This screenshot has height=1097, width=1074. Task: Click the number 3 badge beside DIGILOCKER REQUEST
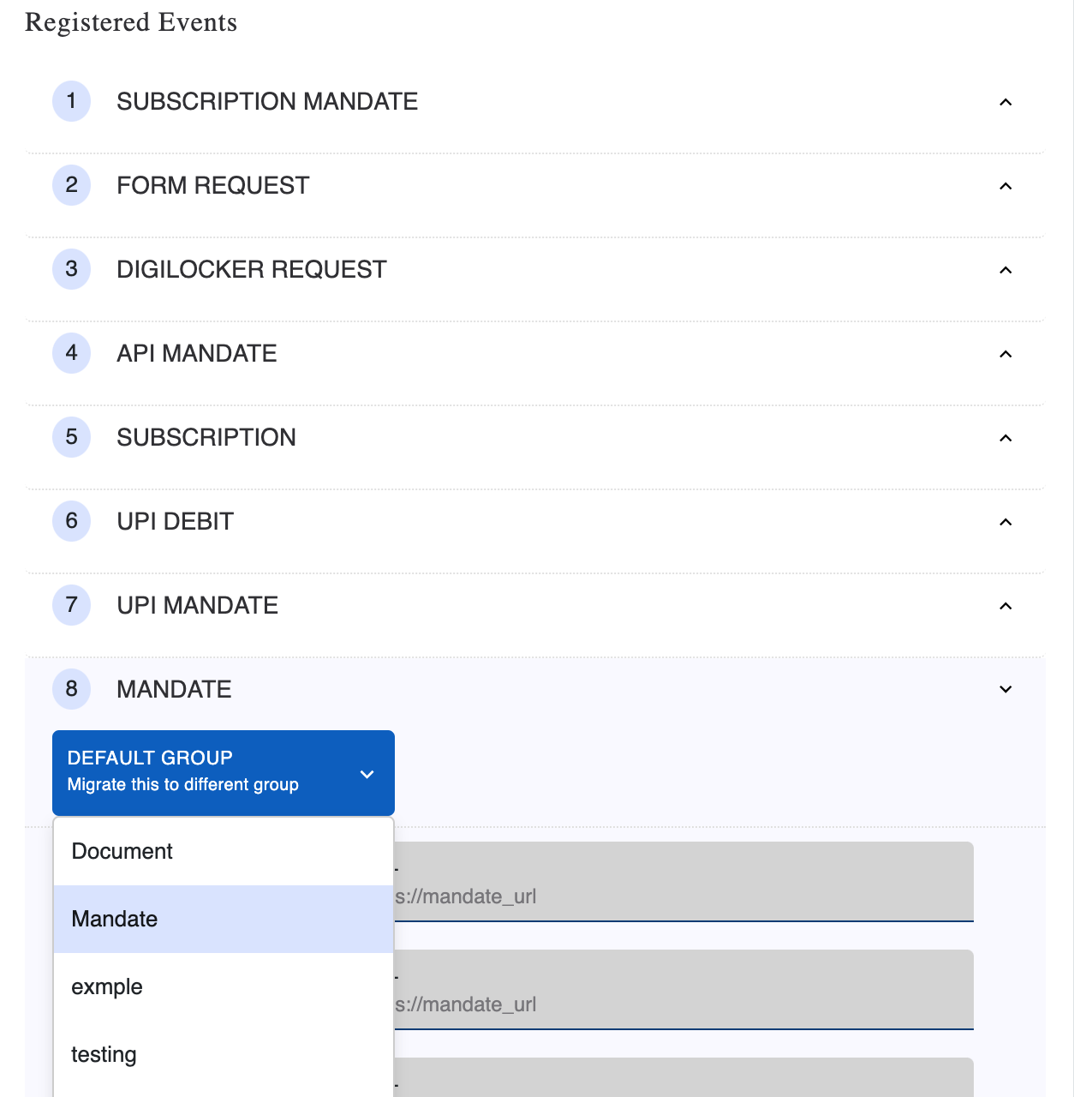pos(71,268)
